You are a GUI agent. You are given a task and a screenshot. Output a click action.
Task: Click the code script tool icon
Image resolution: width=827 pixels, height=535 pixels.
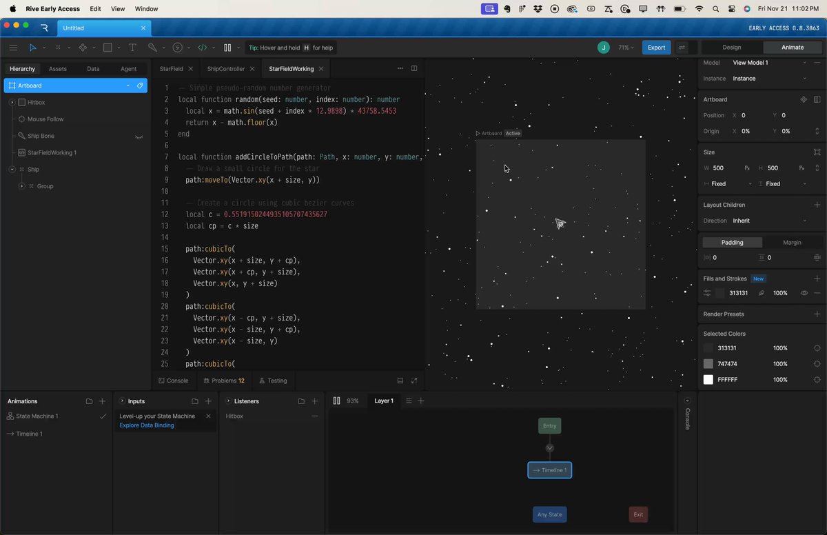pyautogui.click(x=202, y=48)
